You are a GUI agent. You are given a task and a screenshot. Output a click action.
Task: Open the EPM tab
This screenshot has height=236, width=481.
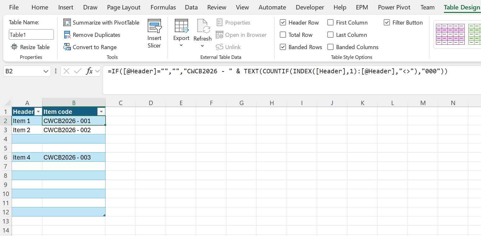click(362, 7)
